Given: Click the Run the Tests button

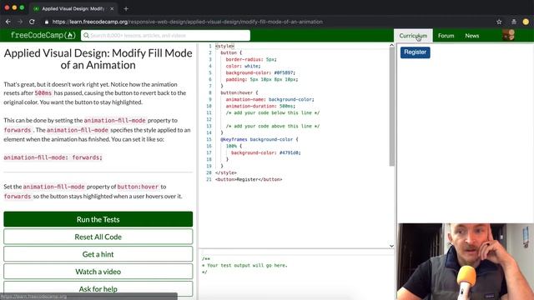Looking at the screenshot, I should point(98,219).
